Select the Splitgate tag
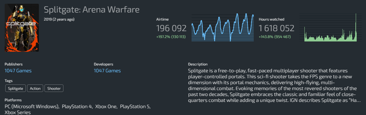This screenshot has height=115, width=366. [16, 89]
